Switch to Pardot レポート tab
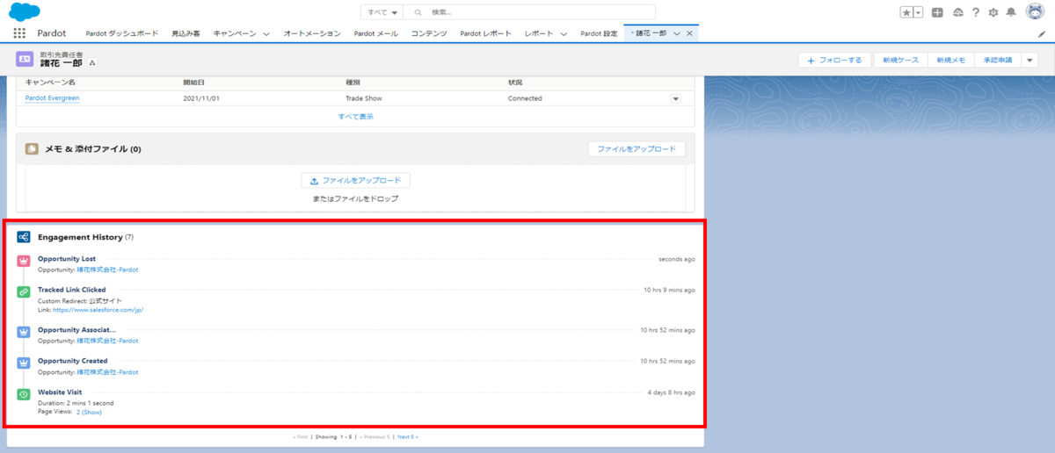The width and height of the screenshot is (1055, 453). coord(485,33)
